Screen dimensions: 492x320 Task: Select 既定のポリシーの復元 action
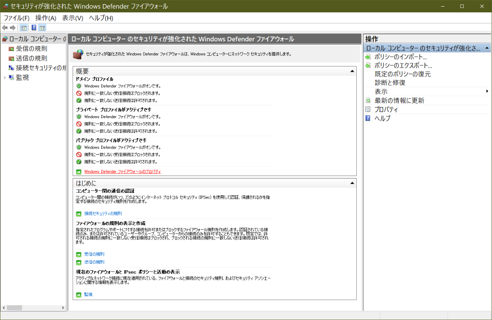[x=403, y=74]
